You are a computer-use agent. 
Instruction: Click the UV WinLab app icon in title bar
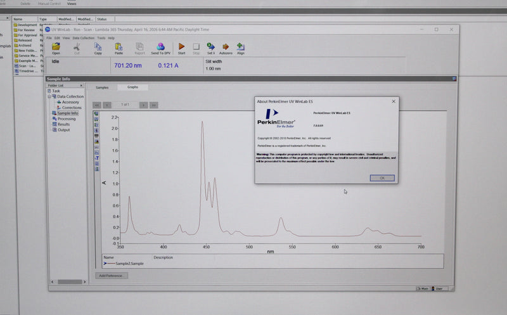[48, 29]
